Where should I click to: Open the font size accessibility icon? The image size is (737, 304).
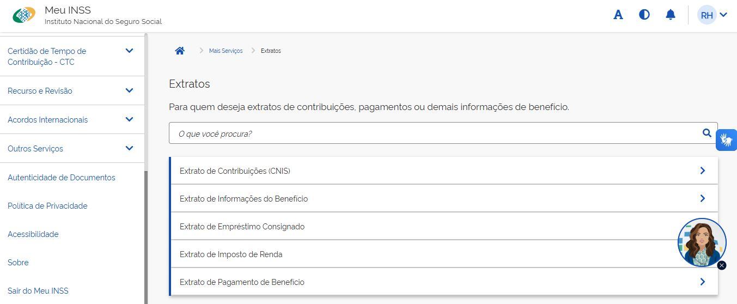click(x=618, y=15)
